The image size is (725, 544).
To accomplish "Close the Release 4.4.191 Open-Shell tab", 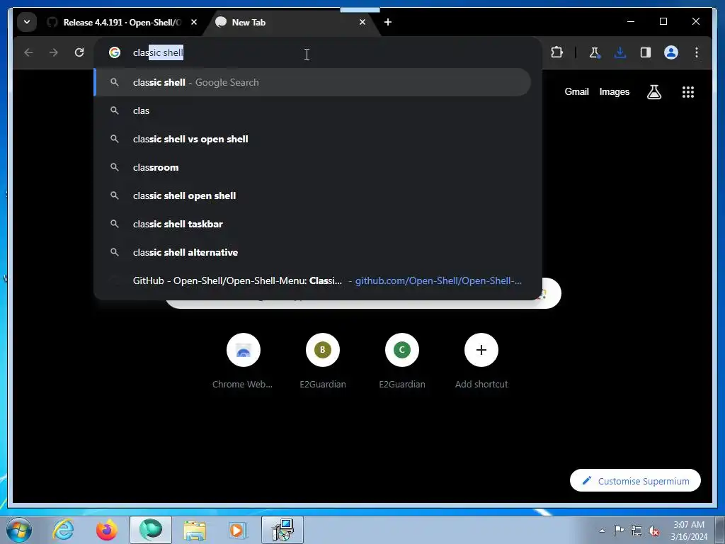I will tap(194, 22).
